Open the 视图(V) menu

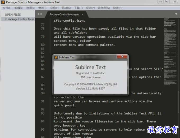(54, 8)
